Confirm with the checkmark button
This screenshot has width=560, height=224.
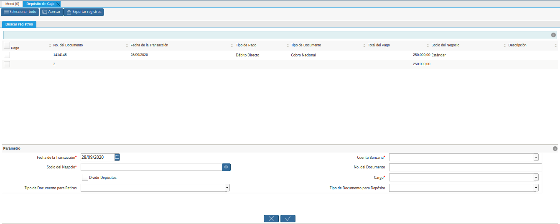tap(288, 218)
